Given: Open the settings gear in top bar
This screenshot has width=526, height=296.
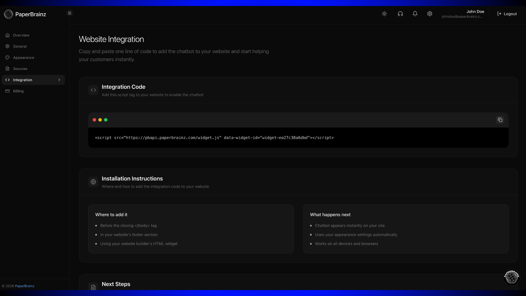Looking at the screenshot, I should point(430,13).
